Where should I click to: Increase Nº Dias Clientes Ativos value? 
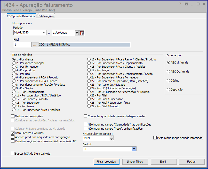112,137
